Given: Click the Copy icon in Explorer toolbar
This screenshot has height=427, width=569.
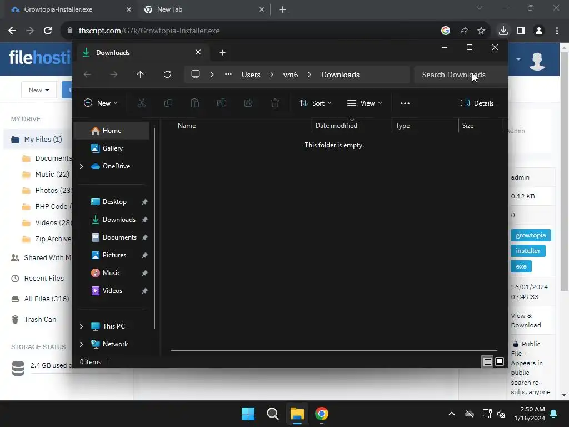Looking at the screenshot, I should 168,103.
